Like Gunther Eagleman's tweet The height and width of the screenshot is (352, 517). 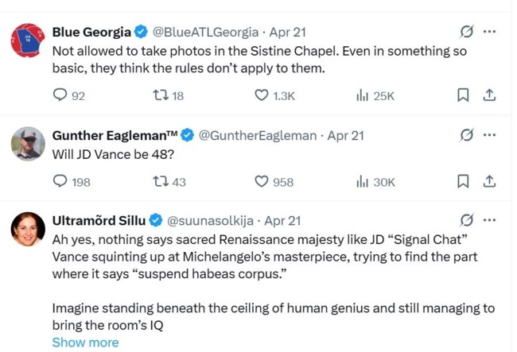[262, 182]
